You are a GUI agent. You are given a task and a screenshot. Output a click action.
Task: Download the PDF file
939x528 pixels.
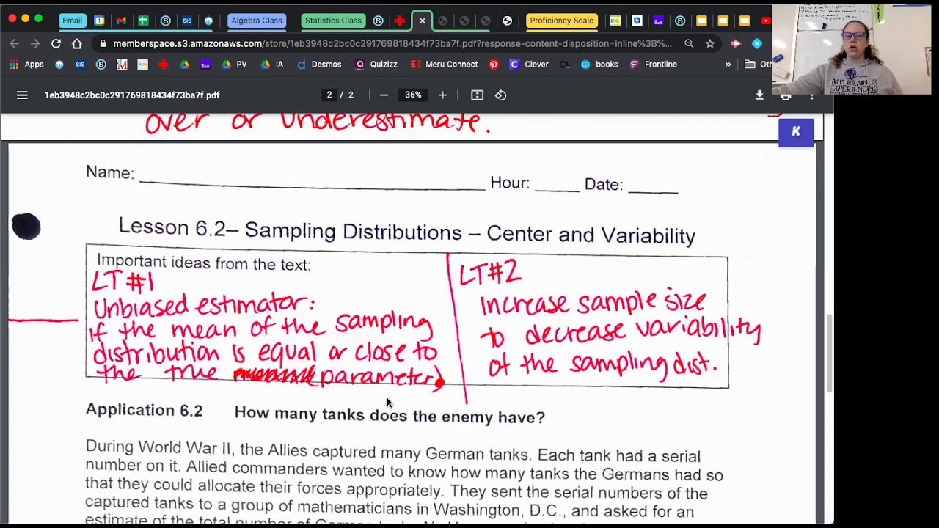click(x=759, y=95)
